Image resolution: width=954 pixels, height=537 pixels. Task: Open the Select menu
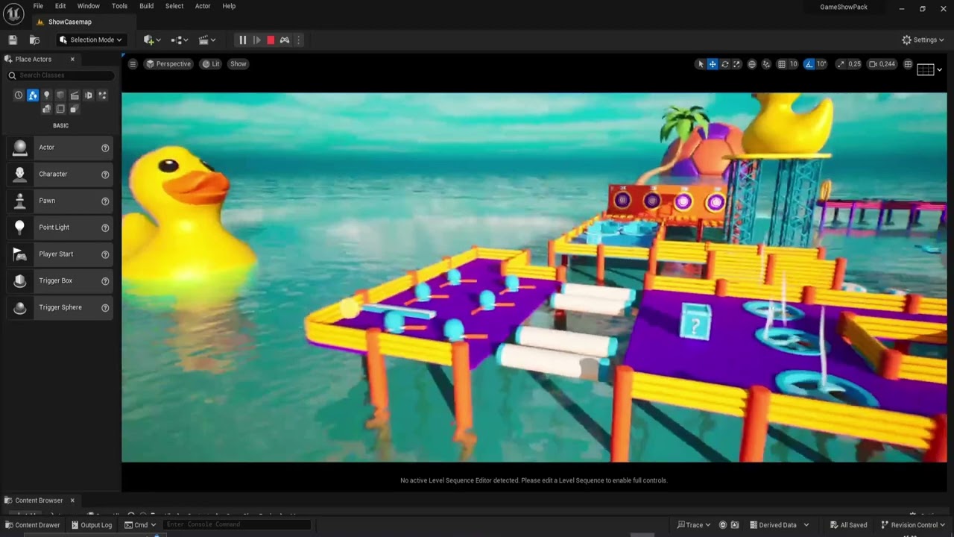(174, 6)
